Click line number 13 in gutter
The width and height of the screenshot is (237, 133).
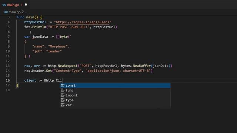pos(8,66)
